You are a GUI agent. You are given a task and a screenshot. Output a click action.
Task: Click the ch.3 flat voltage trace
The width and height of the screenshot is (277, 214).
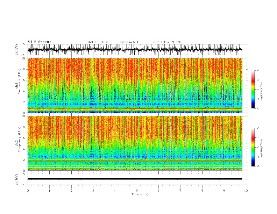pyautogui.click(x=135, y=179)
